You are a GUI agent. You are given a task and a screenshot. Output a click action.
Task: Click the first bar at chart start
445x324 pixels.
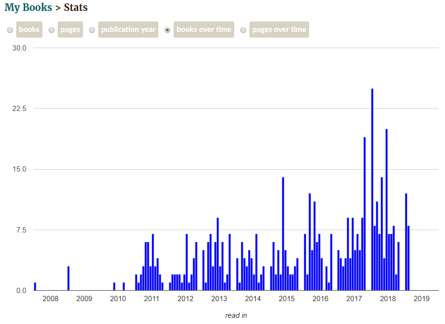(35, 286)
